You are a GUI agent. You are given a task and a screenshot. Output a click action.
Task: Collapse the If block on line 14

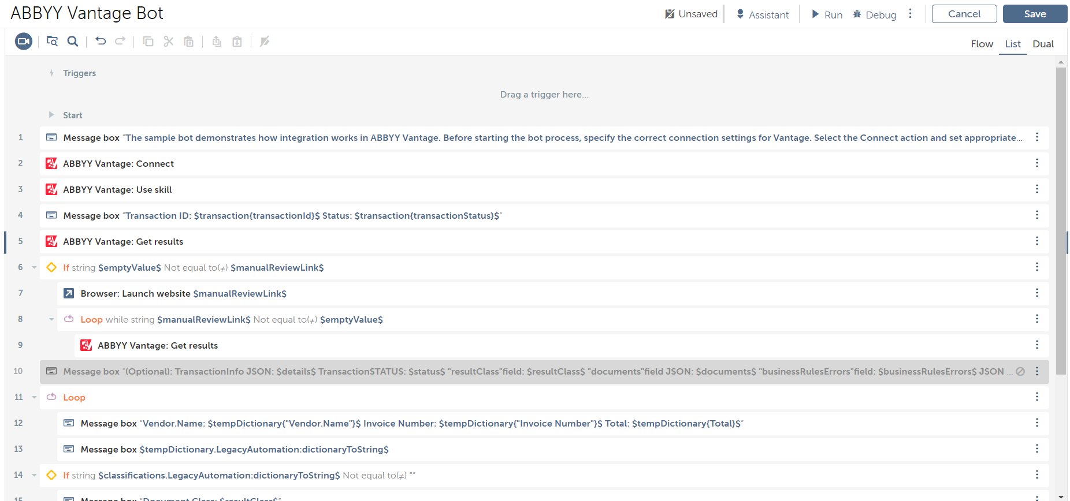coord(34,475)
